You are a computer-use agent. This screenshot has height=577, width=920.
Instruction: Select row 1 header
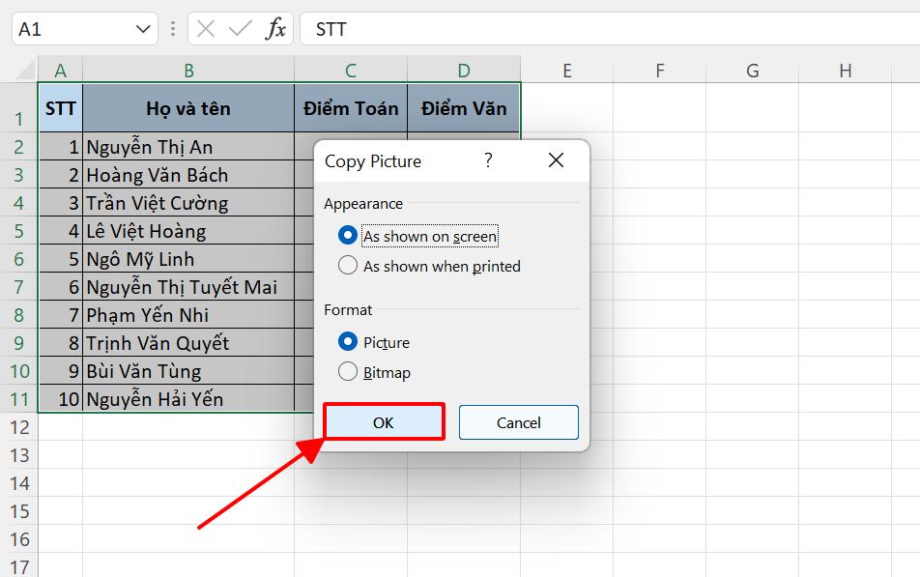pyautogui.click(x=18, y=107)
